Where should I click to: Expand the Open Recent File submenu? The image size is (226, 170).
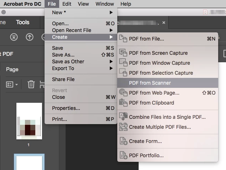[x=81, y=30]
